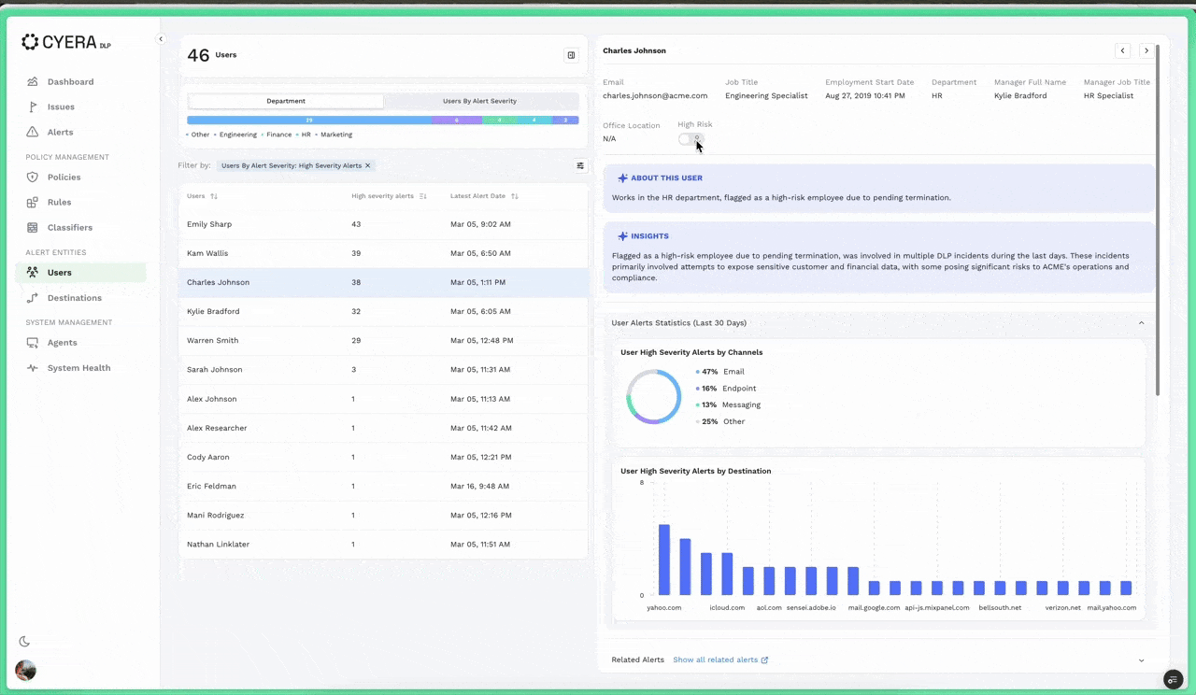Open the filter settings icon above table
This screenshot has width=1196, height=695.
[580, 165]
